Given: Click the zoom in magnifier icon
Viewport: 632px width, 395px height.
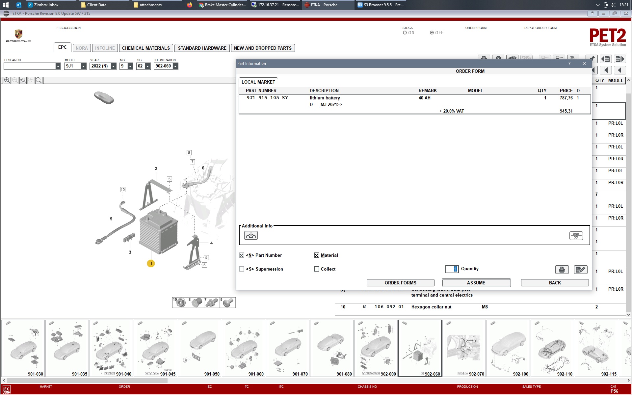Looking at the screenshot, I should pos(7,80).
